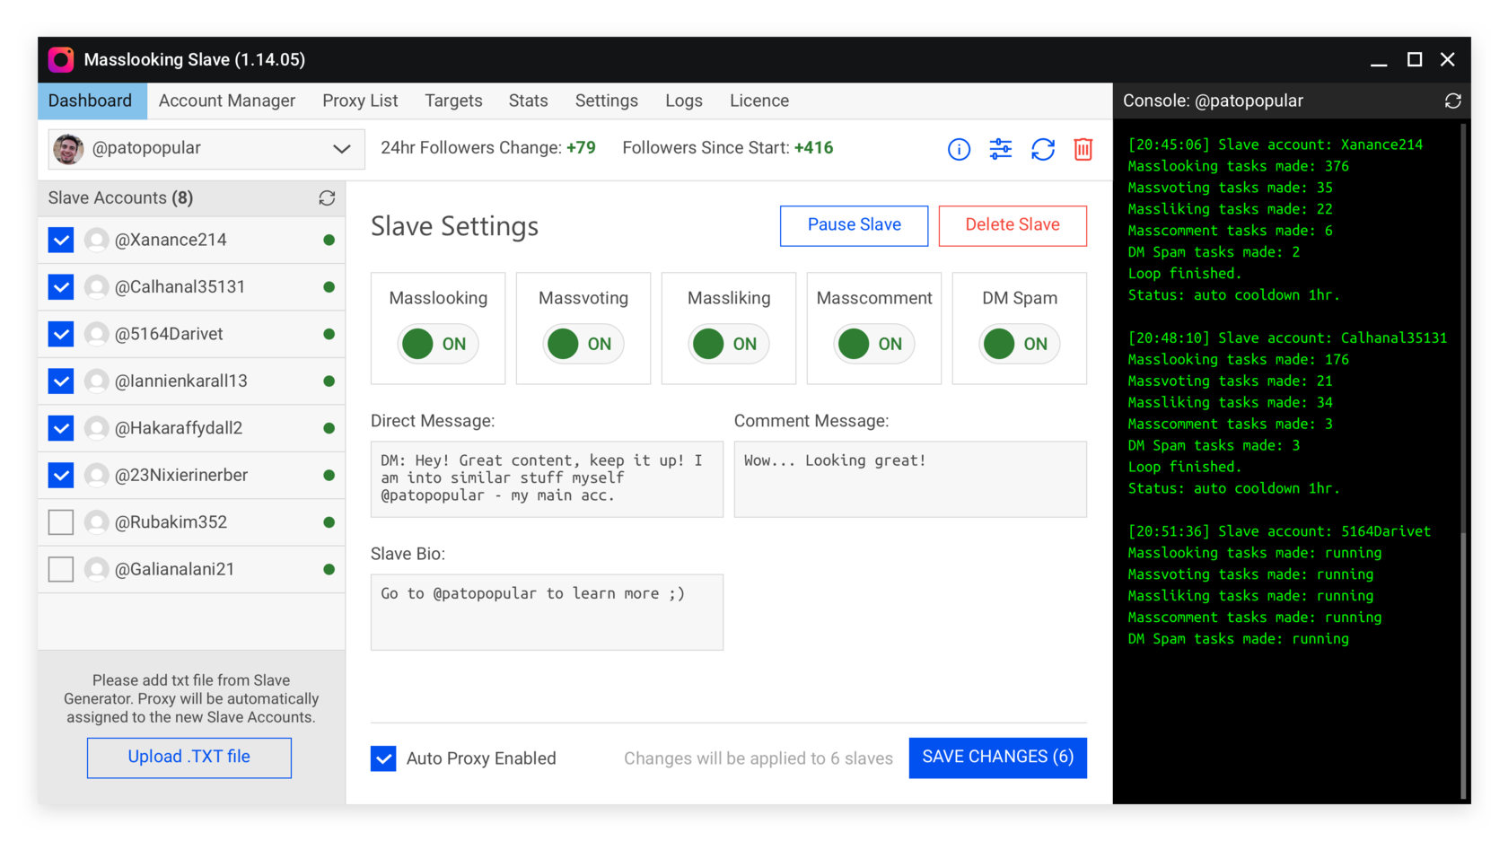
Task: Refresh the Console panel
Action: (x=1453, y=101)
